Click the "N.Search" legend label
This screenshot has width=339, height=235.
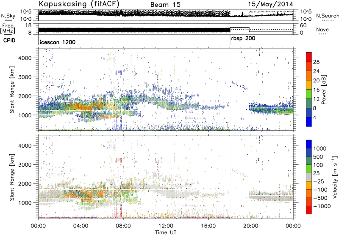(x=328, y=16)
